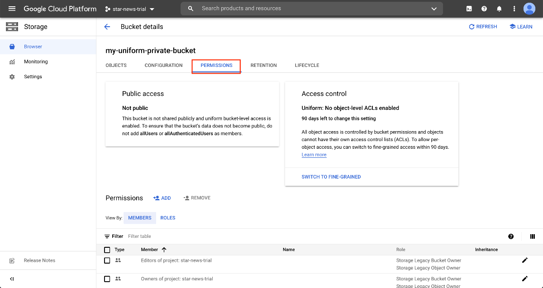Image resolution: width=543 pixels, height=288 pixels.
Task: Click the Storage product icon
Action: click(x=12, y=27)
